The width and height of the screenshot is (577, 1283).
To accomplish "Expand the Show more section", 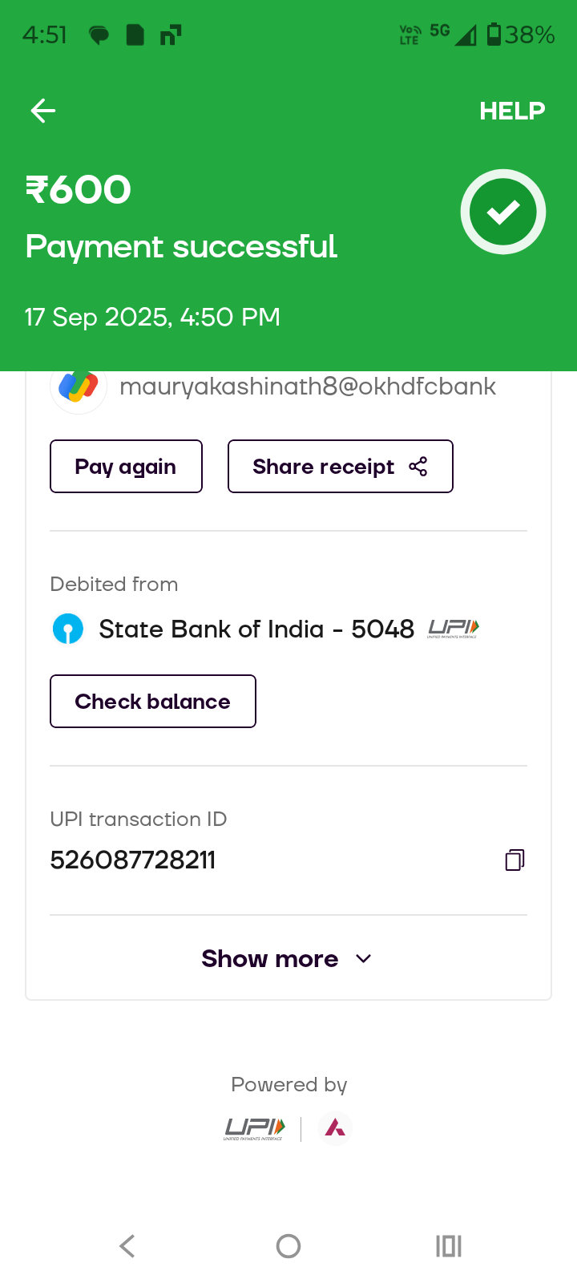I will point(270,958).
